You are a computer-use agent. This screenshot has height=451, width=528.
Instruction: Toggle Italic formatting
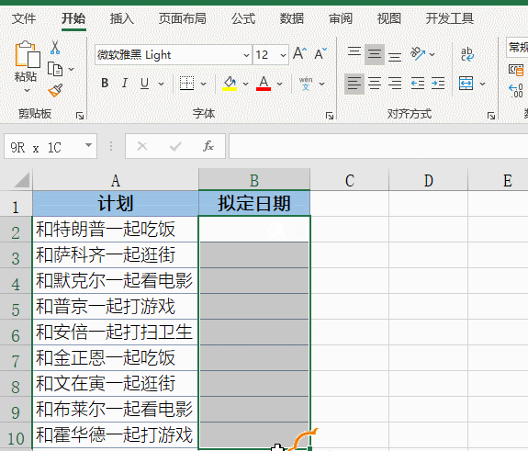tap(125, 83)
